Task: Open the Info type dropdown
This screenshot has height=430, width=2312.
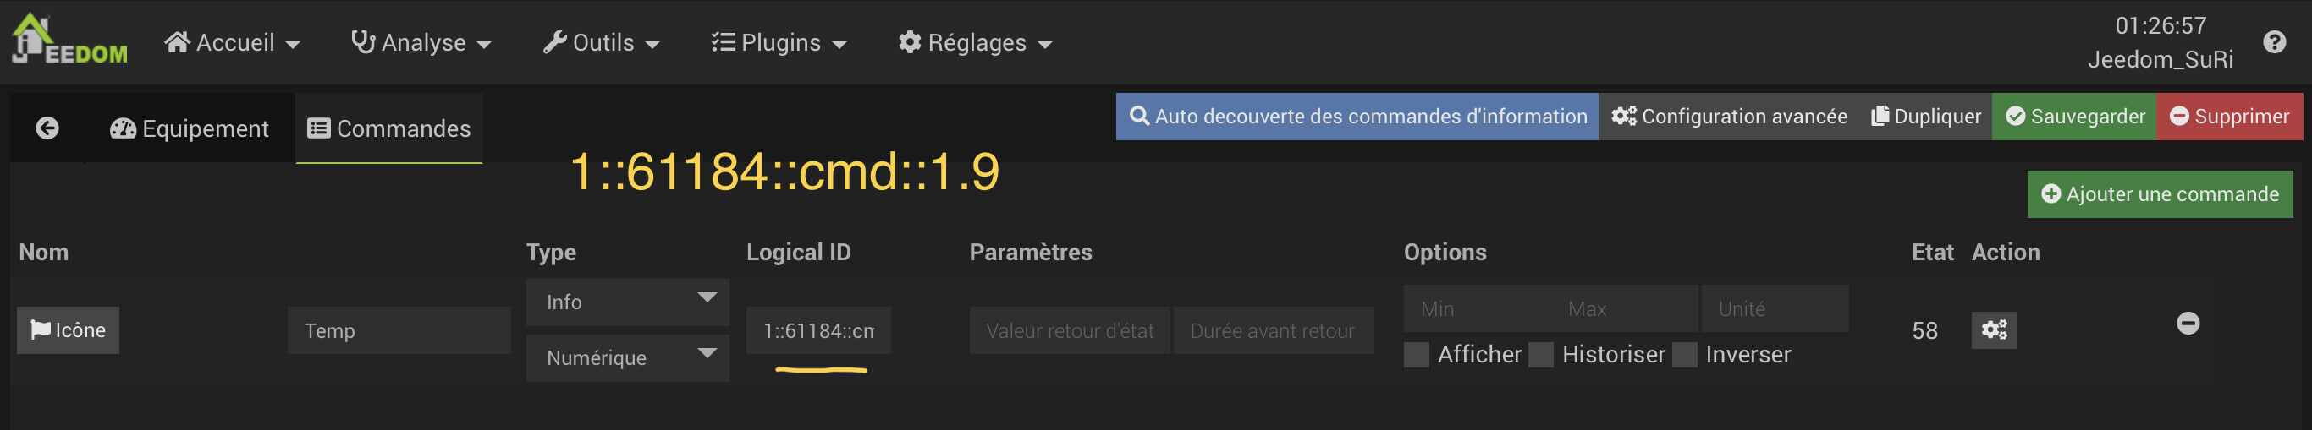Action: pyautogui.click(x=627, y=302)
